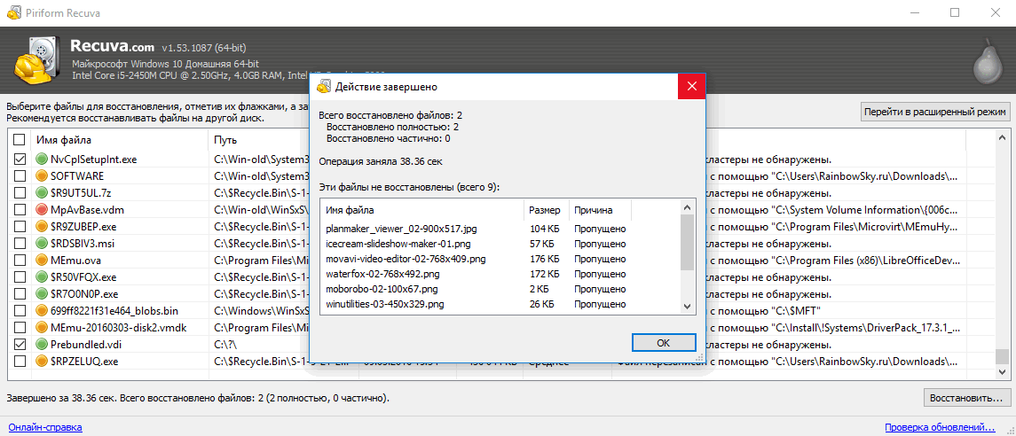This screenshot has width=1016, height=436.
Task: Toggle the select-all checkbox in the list header
Action: click(x=20, y=139)
